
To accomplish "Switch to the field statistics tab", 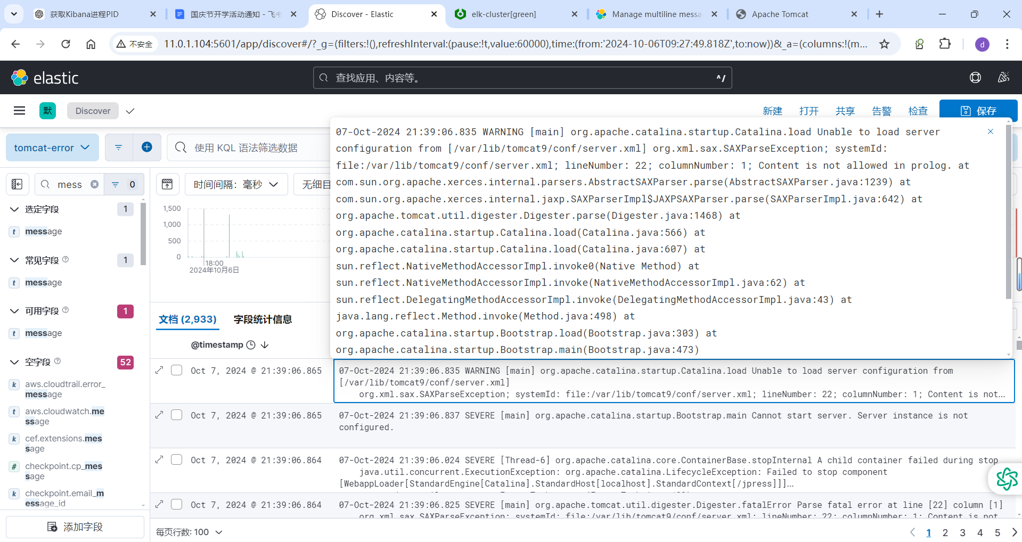I will tap(263, 319).
